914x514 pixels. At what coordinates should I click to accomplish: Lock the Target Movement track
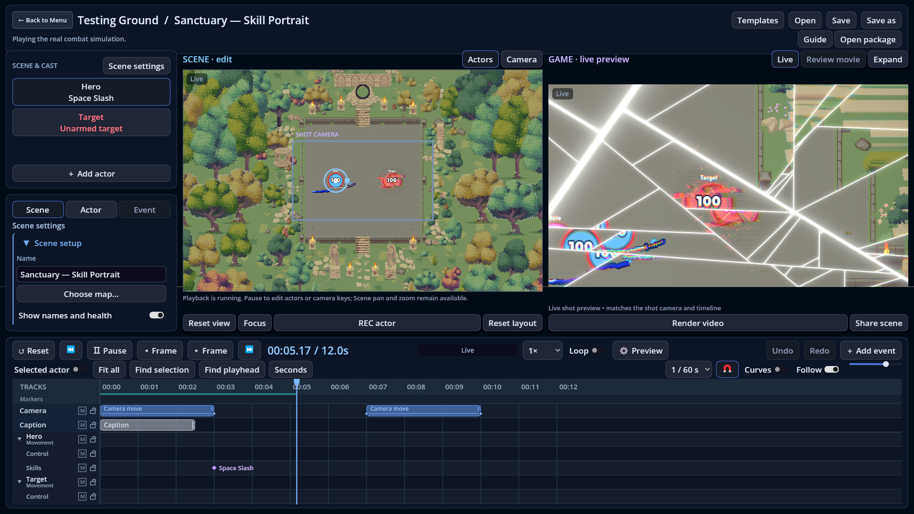93,482
